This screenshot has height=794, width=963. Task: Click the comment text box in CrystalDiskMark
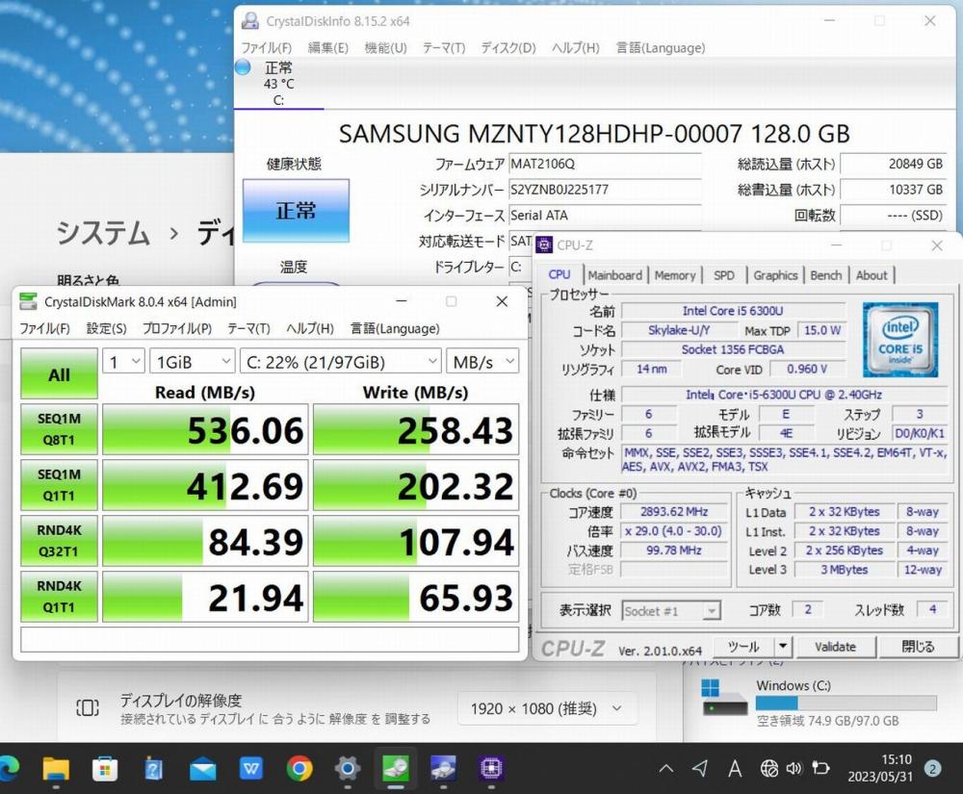tap(270, 639)
